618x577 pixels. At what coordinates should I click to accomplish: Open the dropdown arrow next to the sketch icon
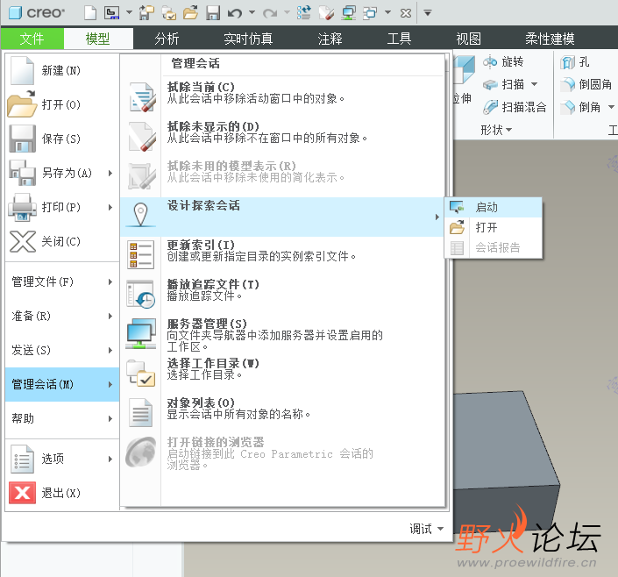[129, 12]
